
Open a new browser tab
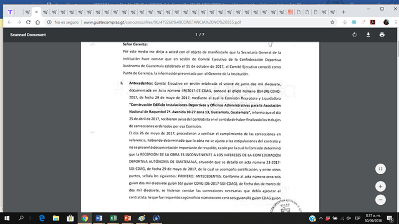pos(344,12)
